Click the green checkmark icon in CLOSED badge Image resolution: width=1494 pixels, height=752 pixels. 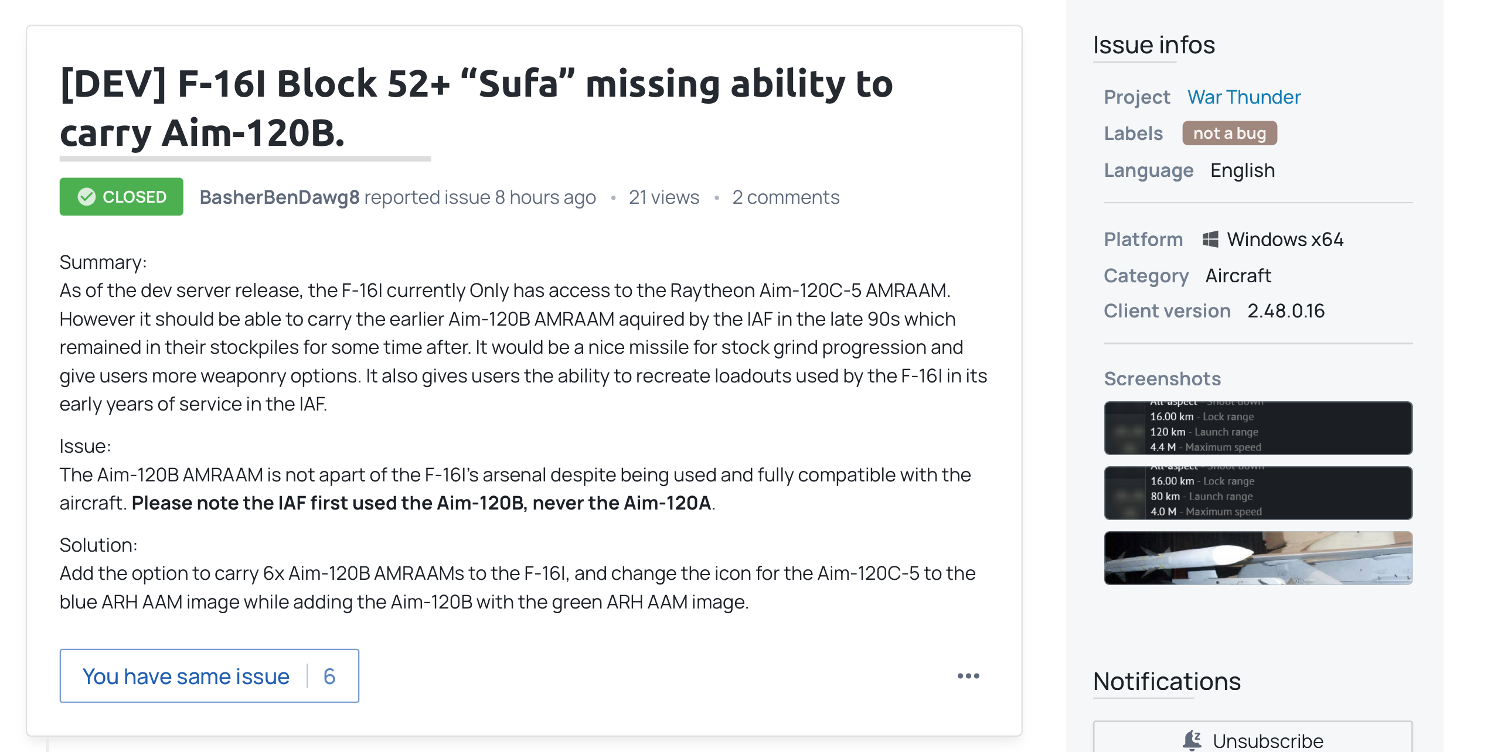86,197
